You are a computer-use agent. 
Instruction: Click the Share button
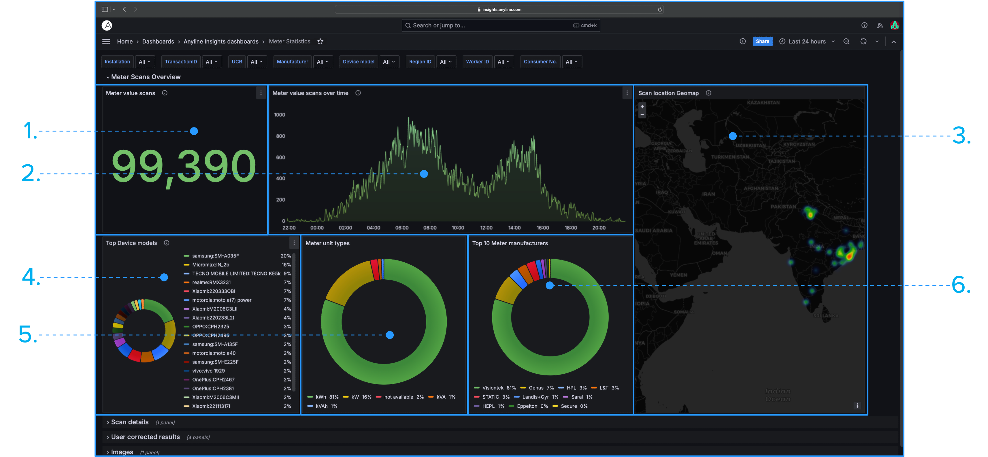pyautogui.click(x=763, y=42)
